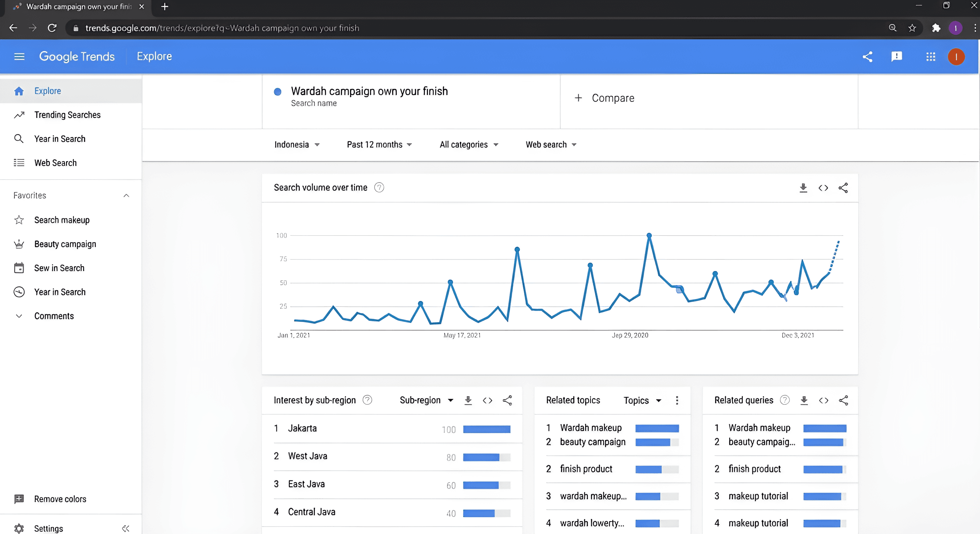Screen dimensions: 980x534
Task: Open the All categories dropdown
Action: [469, 145]
